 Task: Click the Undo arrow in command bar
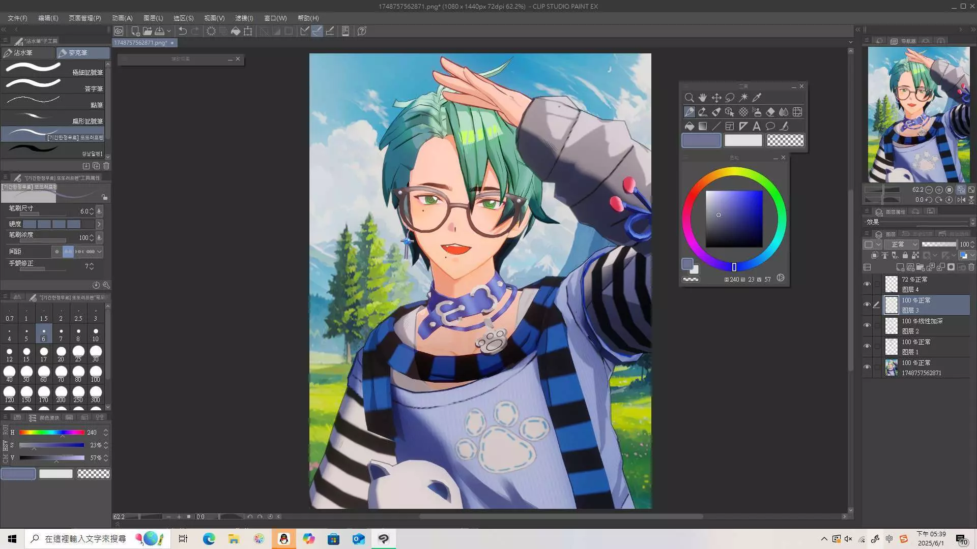pos(183,31)
